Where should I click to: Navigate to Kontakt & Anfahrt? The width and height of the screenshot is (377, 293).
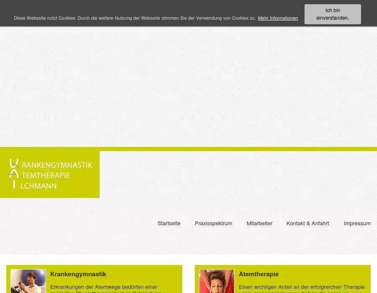(x=307, y=224)
